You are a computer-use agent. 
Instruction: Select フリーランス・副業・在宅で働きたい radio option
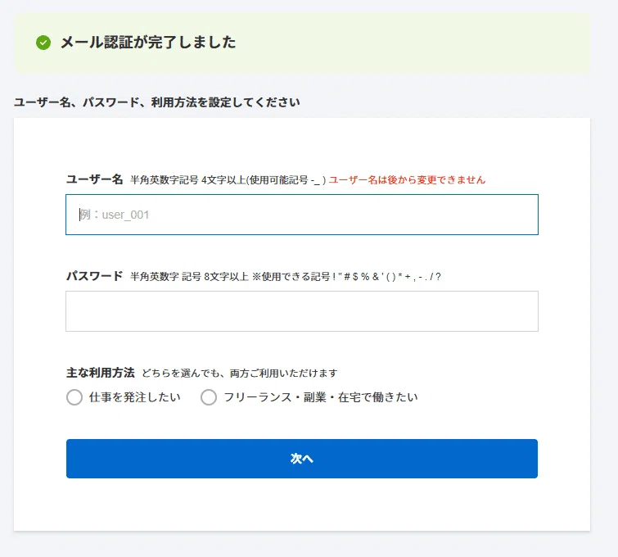[209, 397]
